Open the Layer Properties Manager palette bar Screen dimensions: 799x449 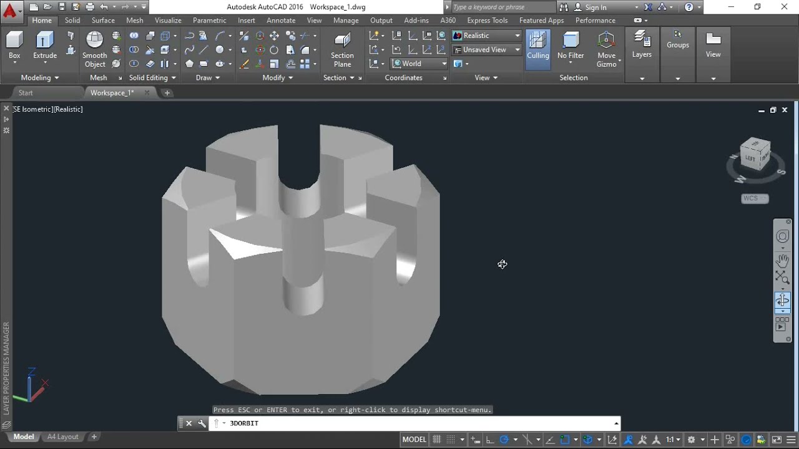tap(6, 368)
